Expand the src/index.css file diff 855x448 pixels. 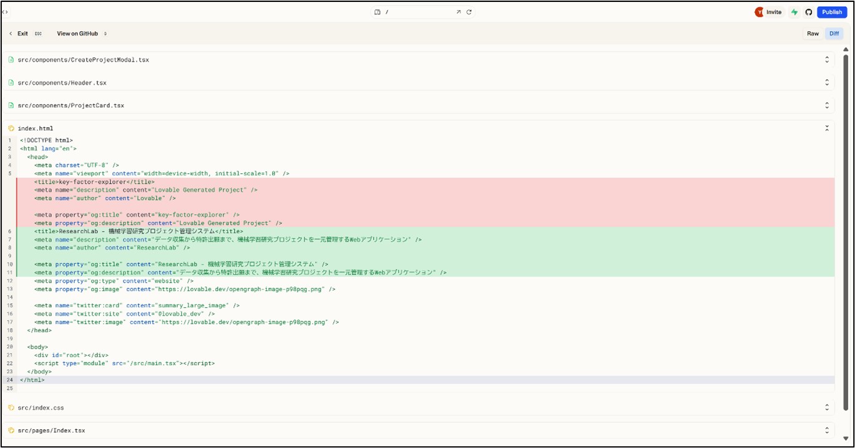click(827, 407)
